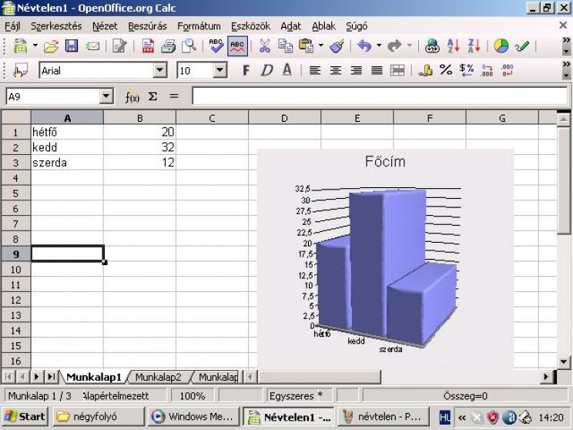Click the Function equals button
The height and width of the screenshot is (430, 573).
(174, 96)
